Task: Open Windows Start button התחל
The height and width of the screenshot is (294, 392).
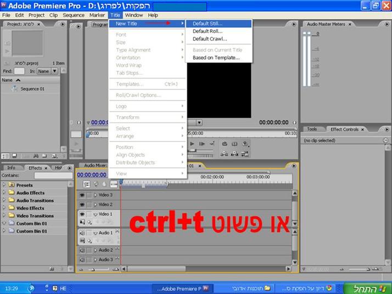Action: [367, 289]
